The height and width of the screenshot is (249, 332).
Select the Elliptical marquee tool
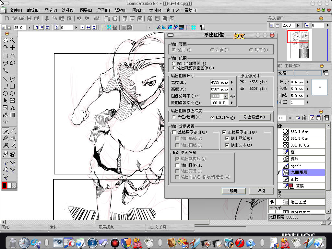coord(13,56)
